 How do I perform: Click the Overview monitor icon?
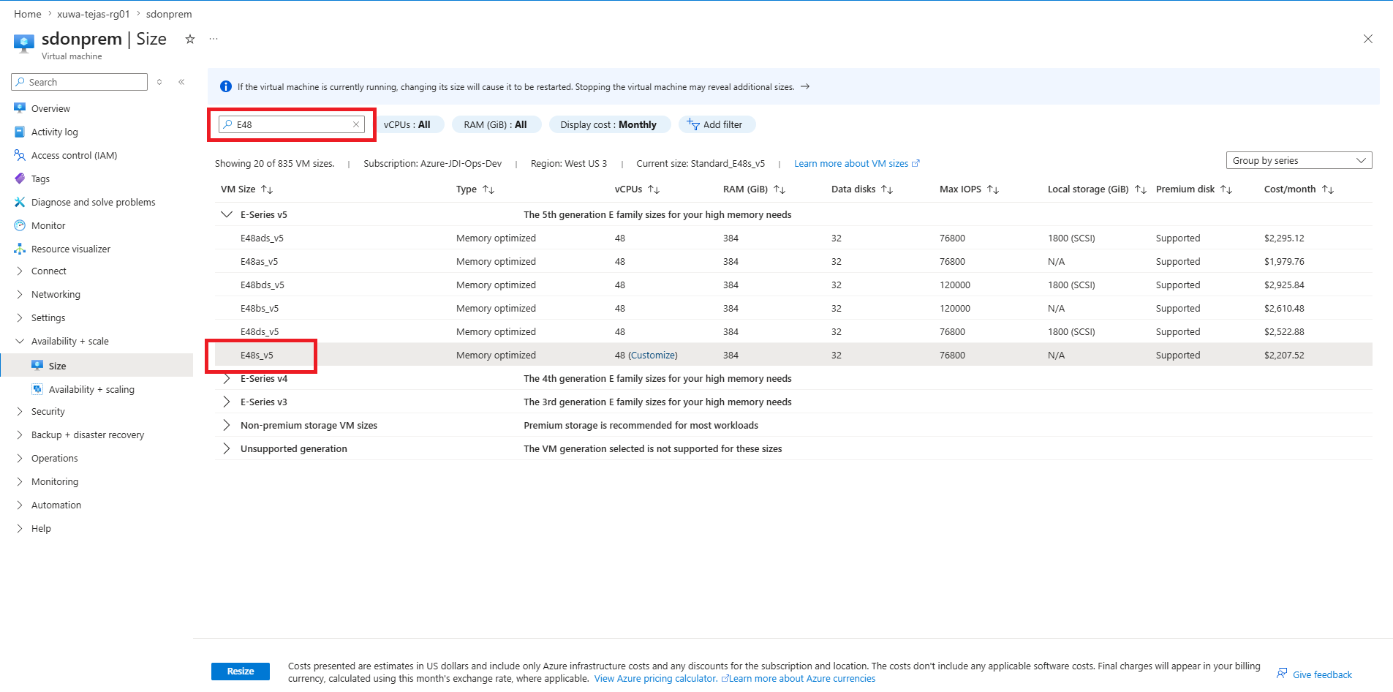click(20, 108)
